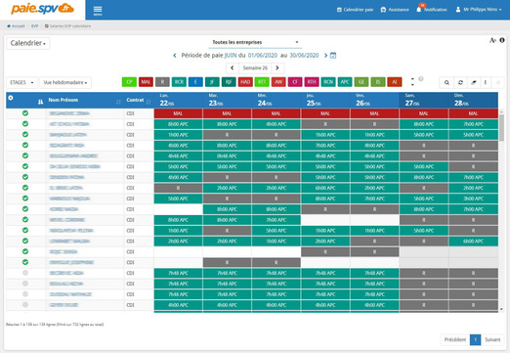The height and width of the screenshot is (353, 510).
Task: Open the notification bell
Action: 419,10
